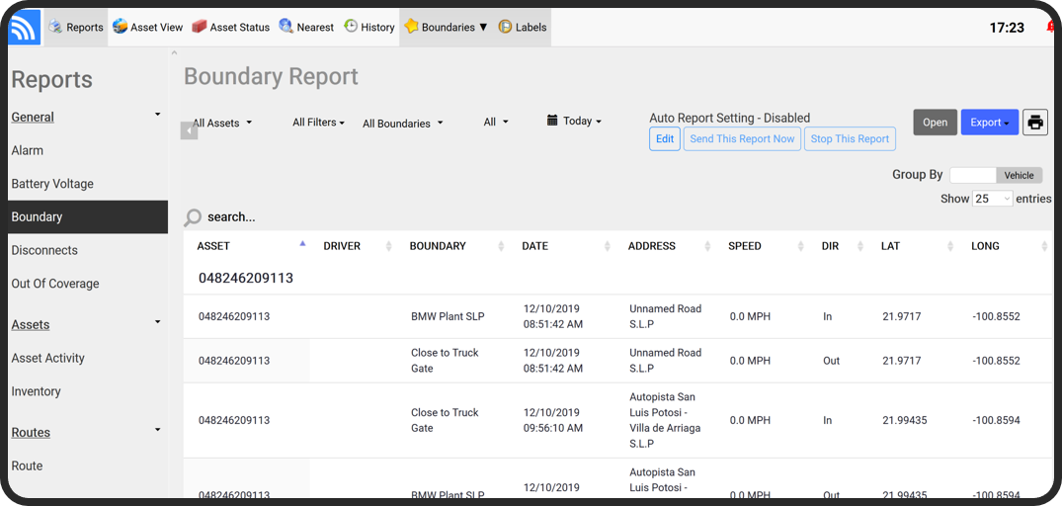
Task: Click the Edit auto report button
Action: click(665, 139)
